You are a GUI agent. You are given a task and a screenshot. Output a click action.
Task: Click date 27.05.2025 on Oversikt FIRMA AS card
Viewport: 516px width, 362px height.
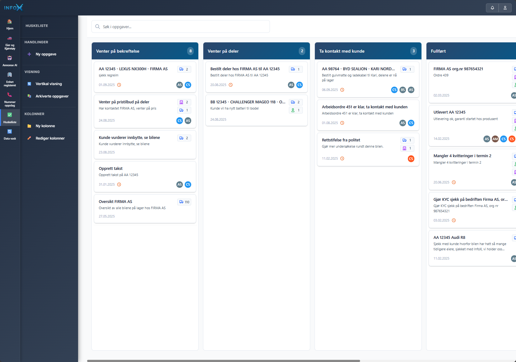[107, 216]
